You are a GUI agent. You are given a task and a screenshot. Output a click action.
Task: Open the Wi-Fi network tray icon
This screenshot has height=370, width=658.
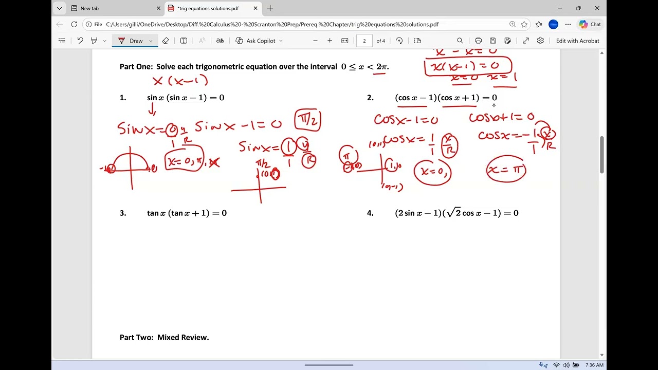[x=556, y=365]
